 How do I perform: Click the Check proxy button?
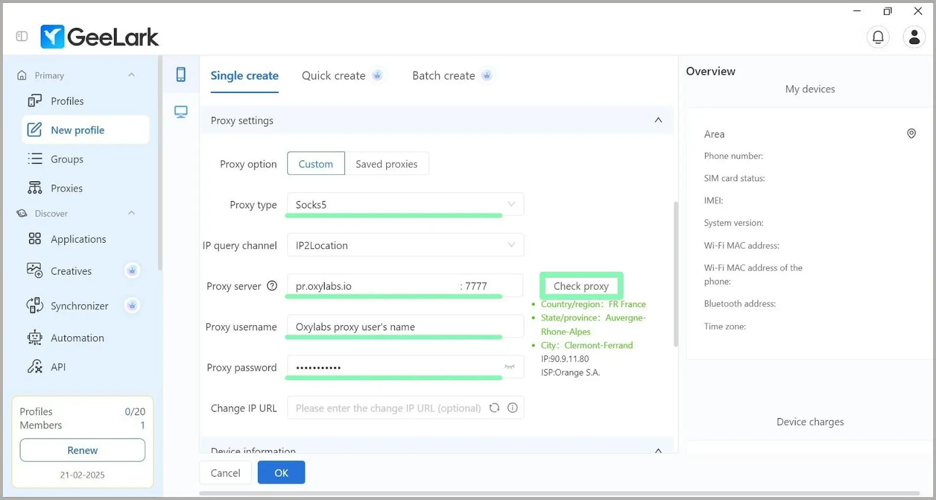coord(581,286)
